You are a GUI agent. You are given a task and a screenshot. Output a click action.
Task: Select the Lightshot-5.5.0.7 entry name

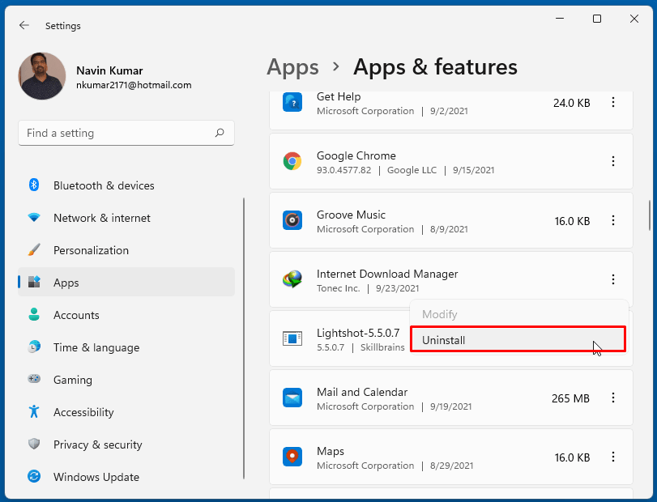point(358,333)
